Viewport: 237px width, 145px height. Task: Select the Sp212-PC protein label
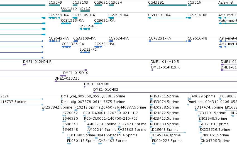click(88, 50)
